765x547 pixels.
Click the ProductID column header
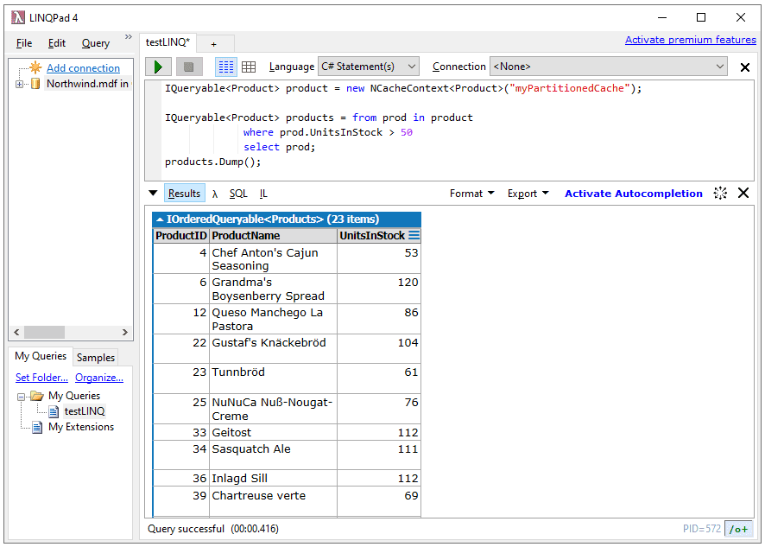181,235
